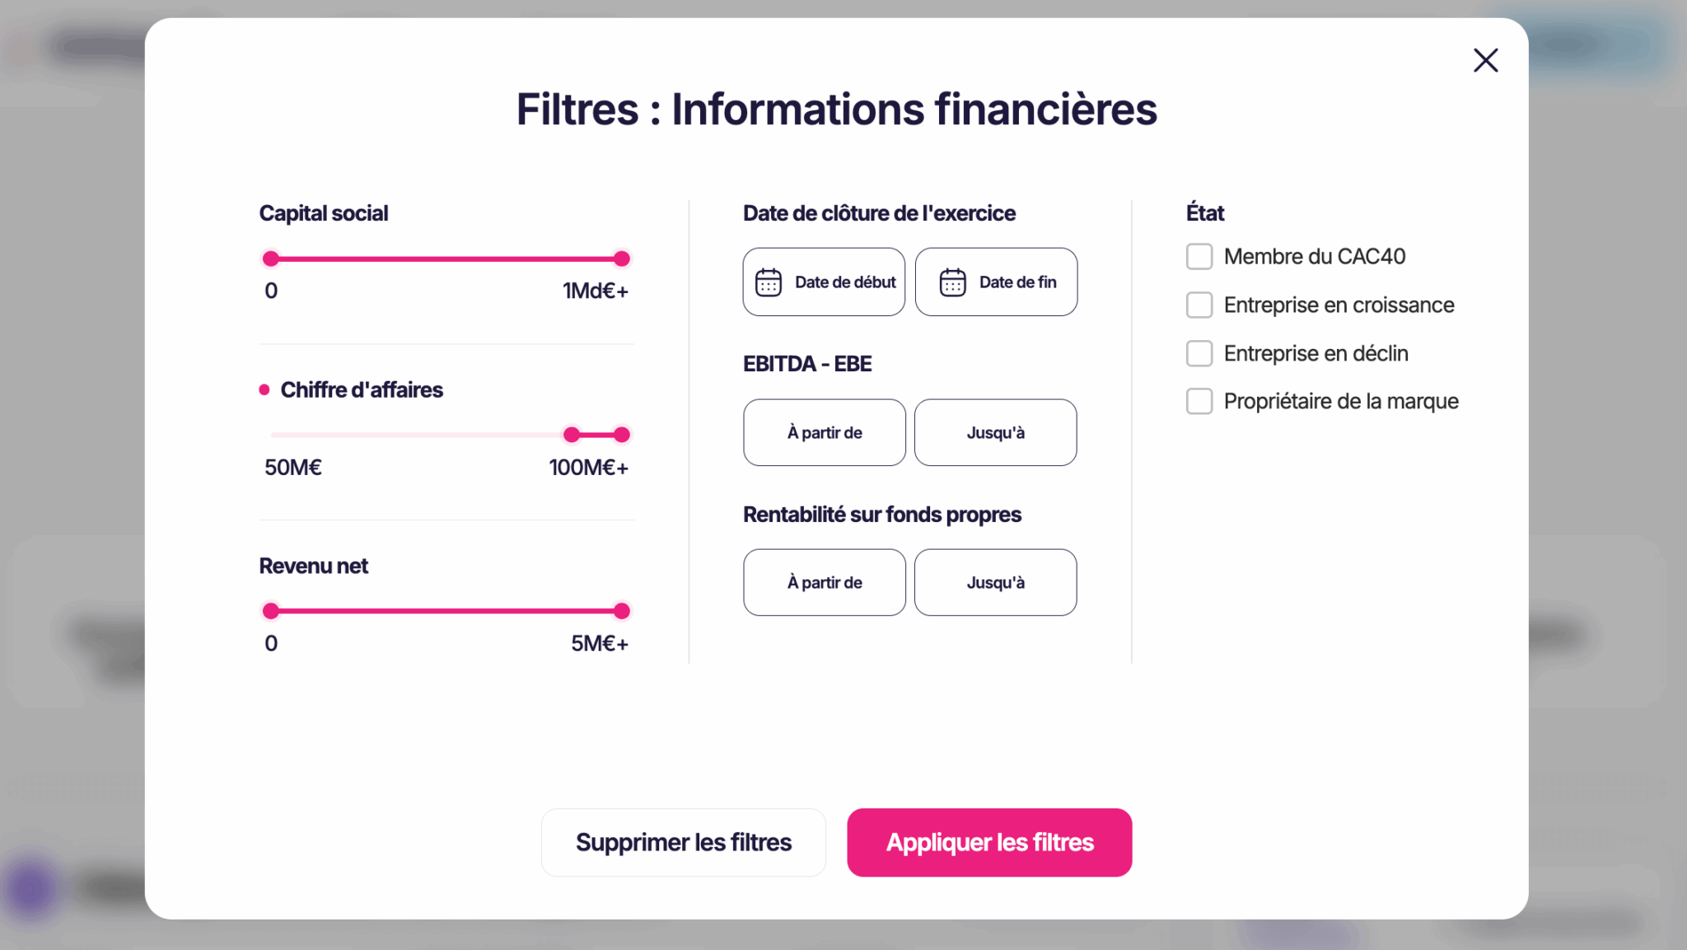The height and width of the screenshot is (950, 1687).
Task: Open the Date de début date picker
Action: tap(823, 282)
